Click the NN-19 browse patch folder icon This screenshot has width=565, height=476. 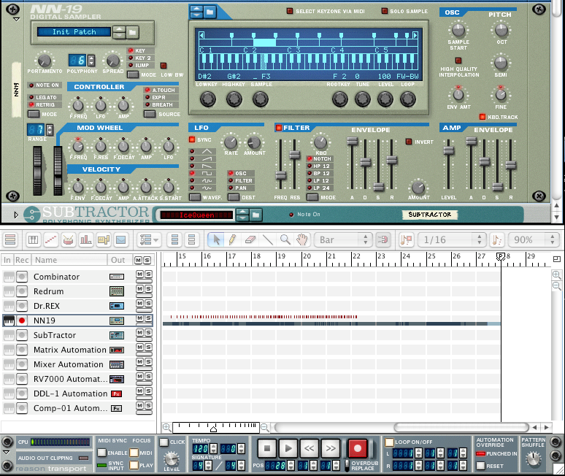(132, 32)
